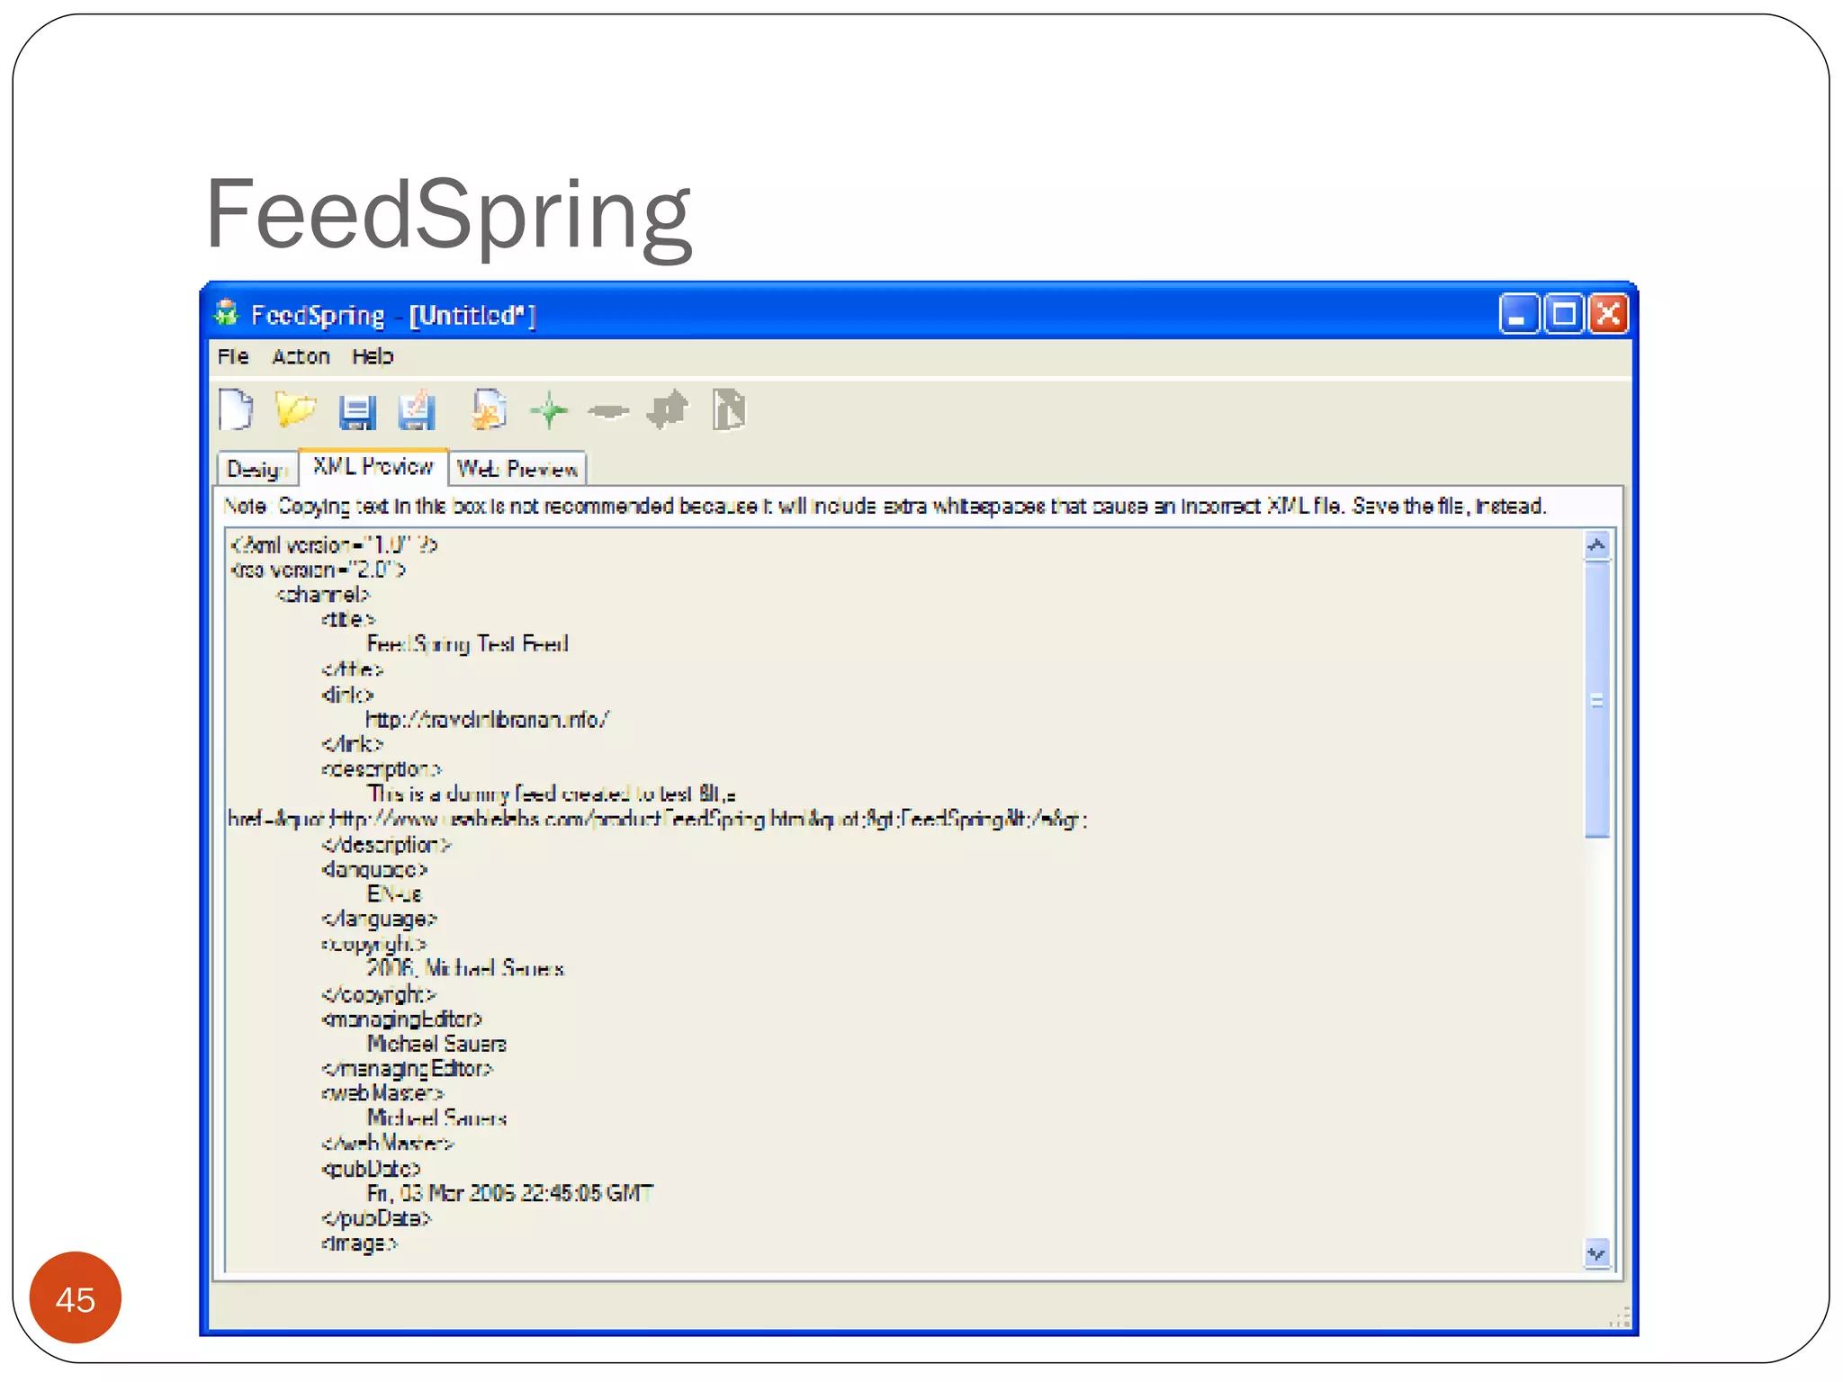Click the New document toolbar icon
This screenshot has height=1382, width=1843.
[236, 410]
